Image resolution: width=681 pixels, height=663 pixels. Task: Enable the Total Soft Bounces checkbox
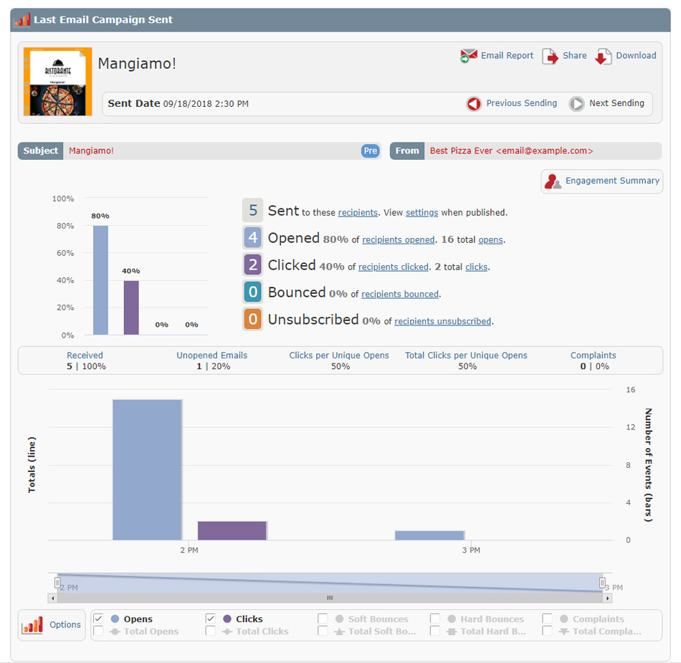pyautogui.click(x=323, y=631)
